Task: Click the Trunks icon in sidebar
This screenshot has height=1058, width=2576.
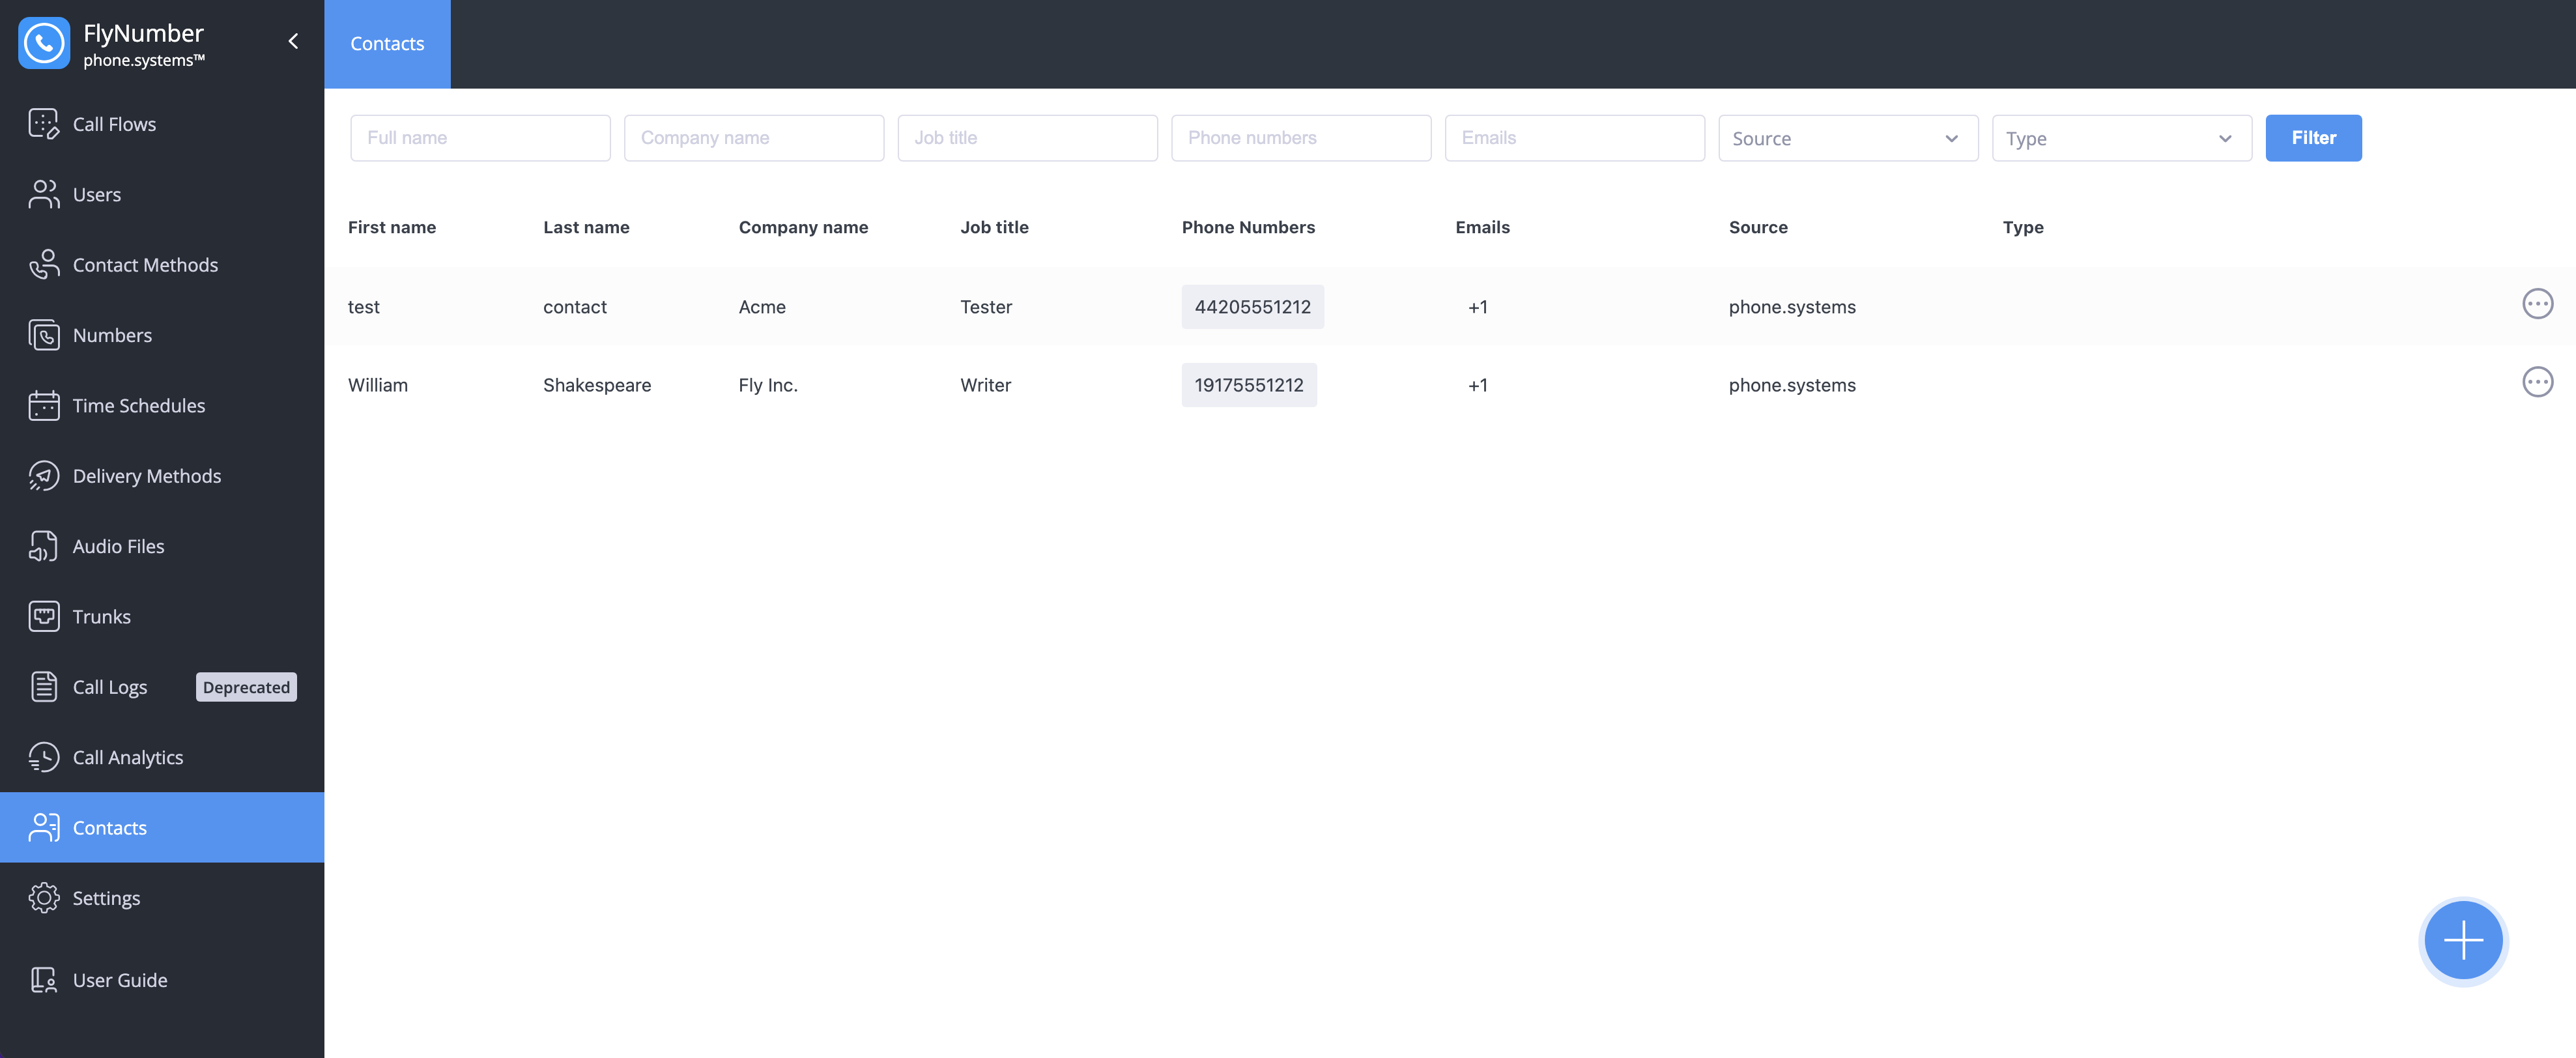Action: (x=43, y=616)
